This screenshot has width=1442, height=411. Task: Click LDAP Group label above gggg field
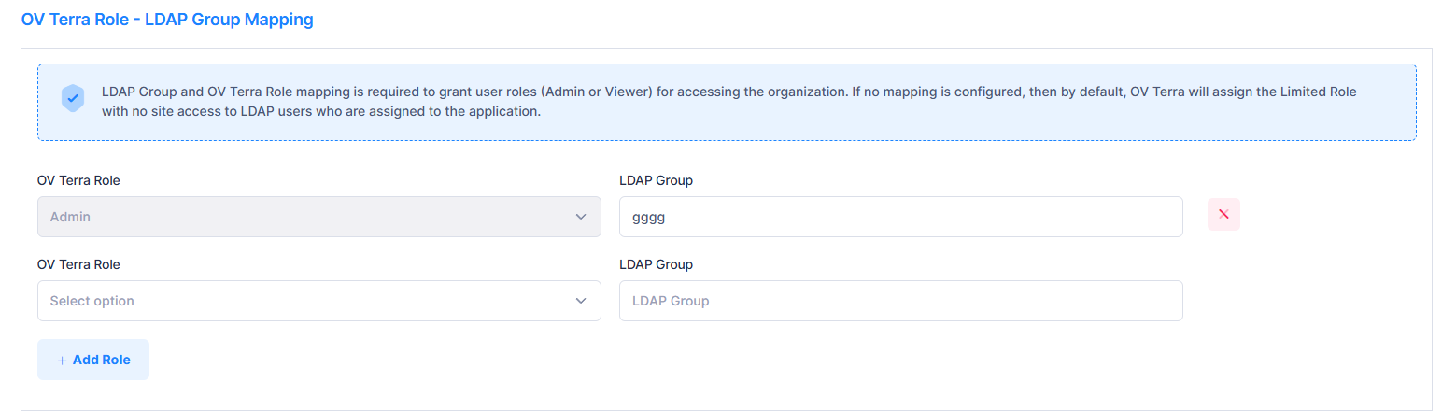[656, 180]
